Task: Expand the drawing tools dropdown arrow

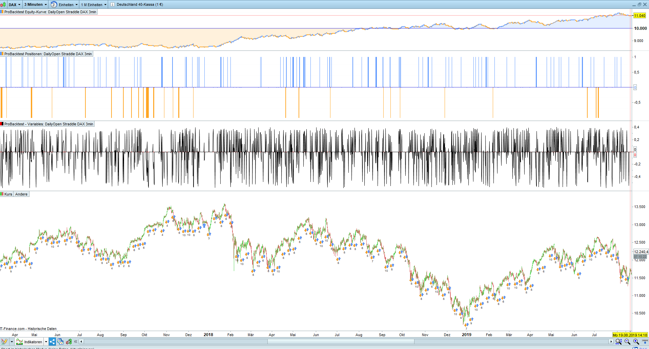Action: [12, 342]
